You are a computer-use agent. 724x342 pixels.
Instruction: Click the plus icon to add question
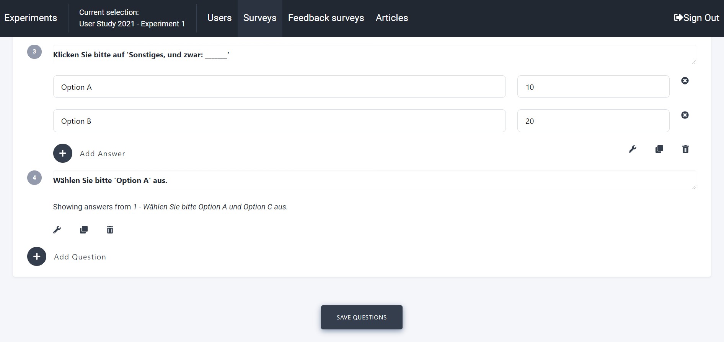click(37, 256)
